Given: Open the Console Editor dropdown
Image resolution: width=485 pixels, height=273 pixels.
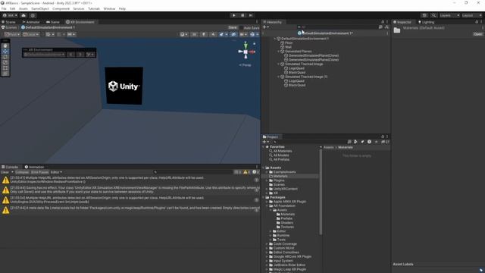Looking at the screenshot, I should [56, 172].
